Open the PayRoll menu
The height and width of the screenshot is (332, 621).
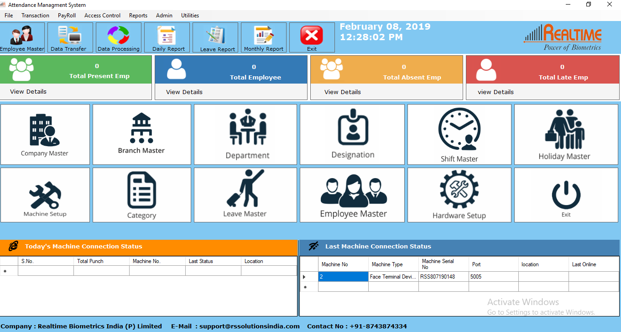click(66, 15)
